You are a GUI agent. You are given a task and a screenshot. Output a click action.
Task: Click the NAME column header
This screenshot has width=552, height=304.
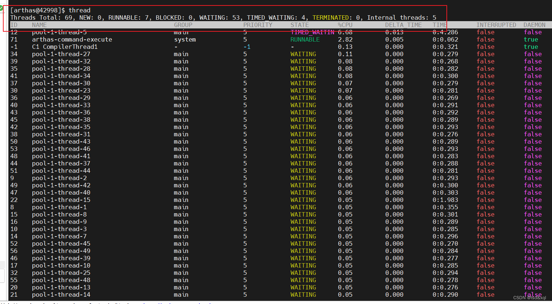coord(39,25)
